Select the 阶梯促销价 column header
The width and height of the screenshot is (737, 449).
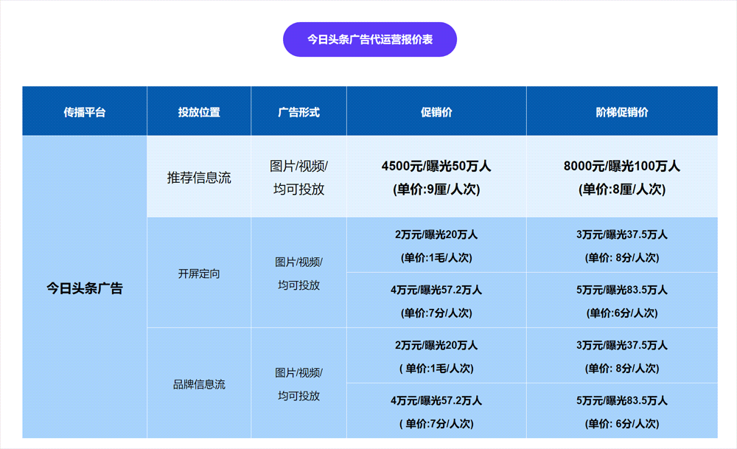tap(622, 111)
